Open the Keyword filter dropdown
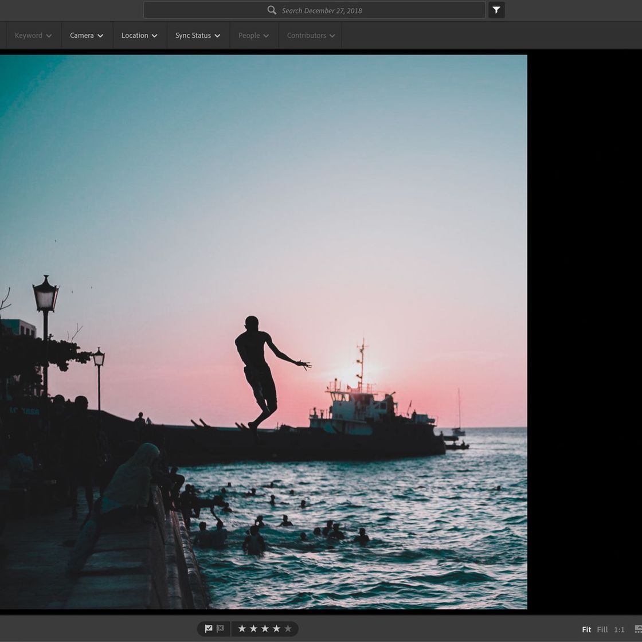 33,35
